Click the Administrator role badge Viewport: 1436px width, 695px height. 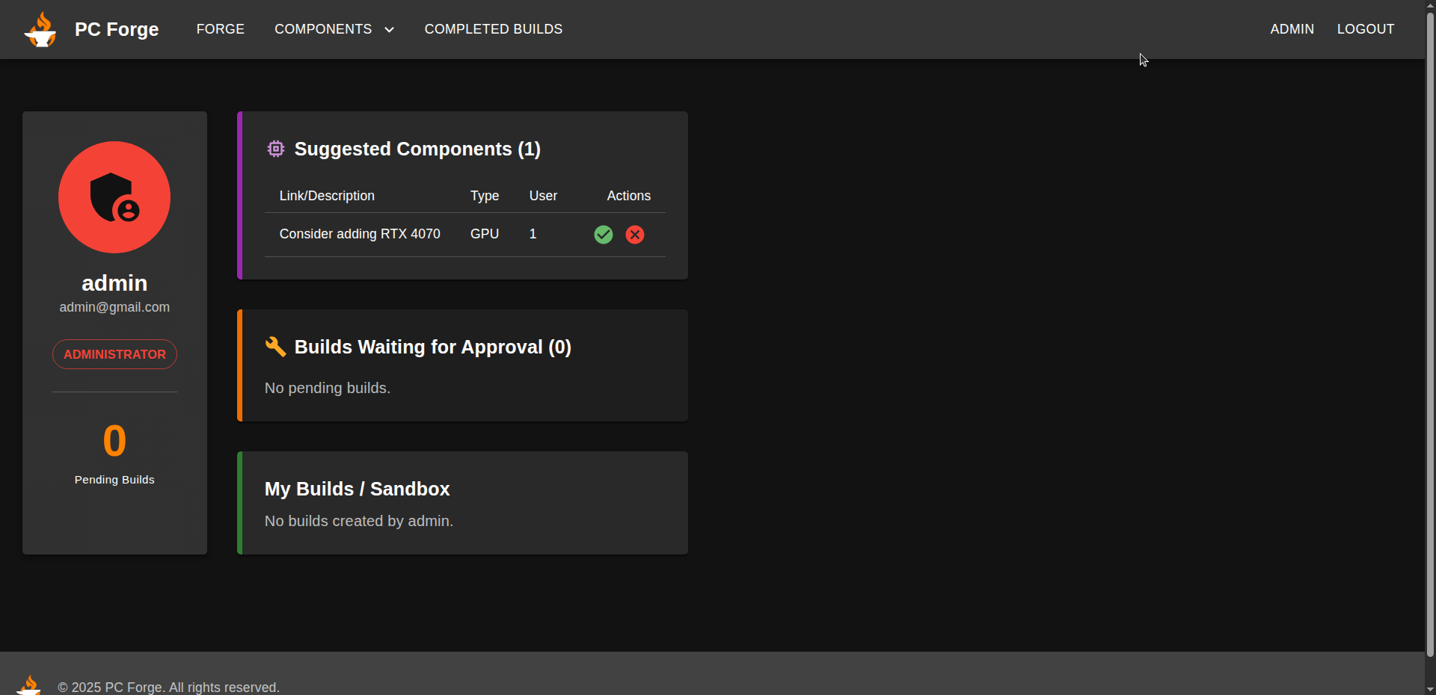[114, 354]
